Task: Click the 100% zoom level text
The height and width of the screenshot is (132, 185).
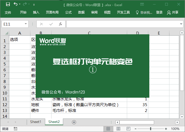Action: 175,129
